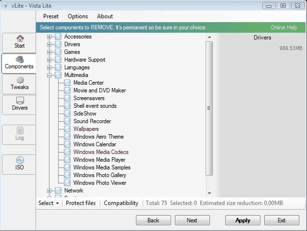
Task: Click the Apply button
Action: (x=243, y=220)
